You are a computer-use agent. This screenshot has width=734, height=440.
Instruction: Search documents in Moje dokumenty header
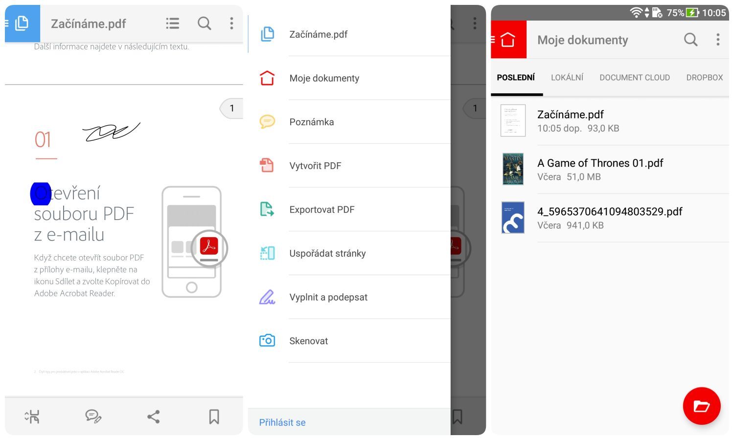[690, 40]
